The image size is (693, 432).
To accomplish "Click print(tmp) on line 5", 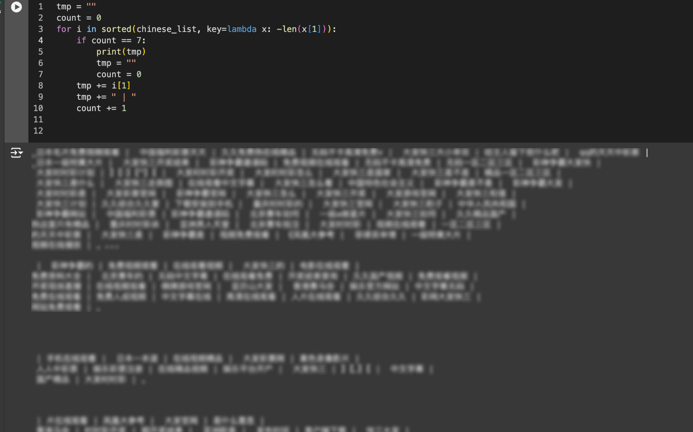I will coord(121,52).
